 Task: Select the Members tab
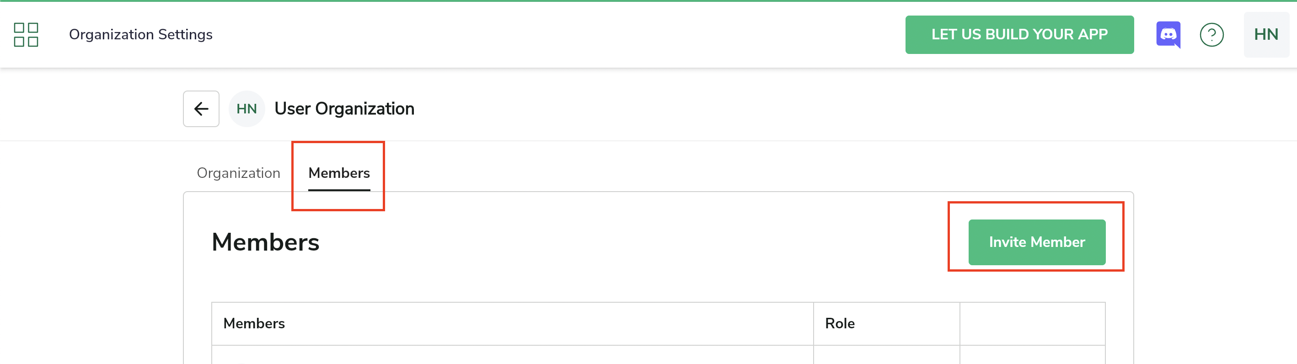[339, 173]
